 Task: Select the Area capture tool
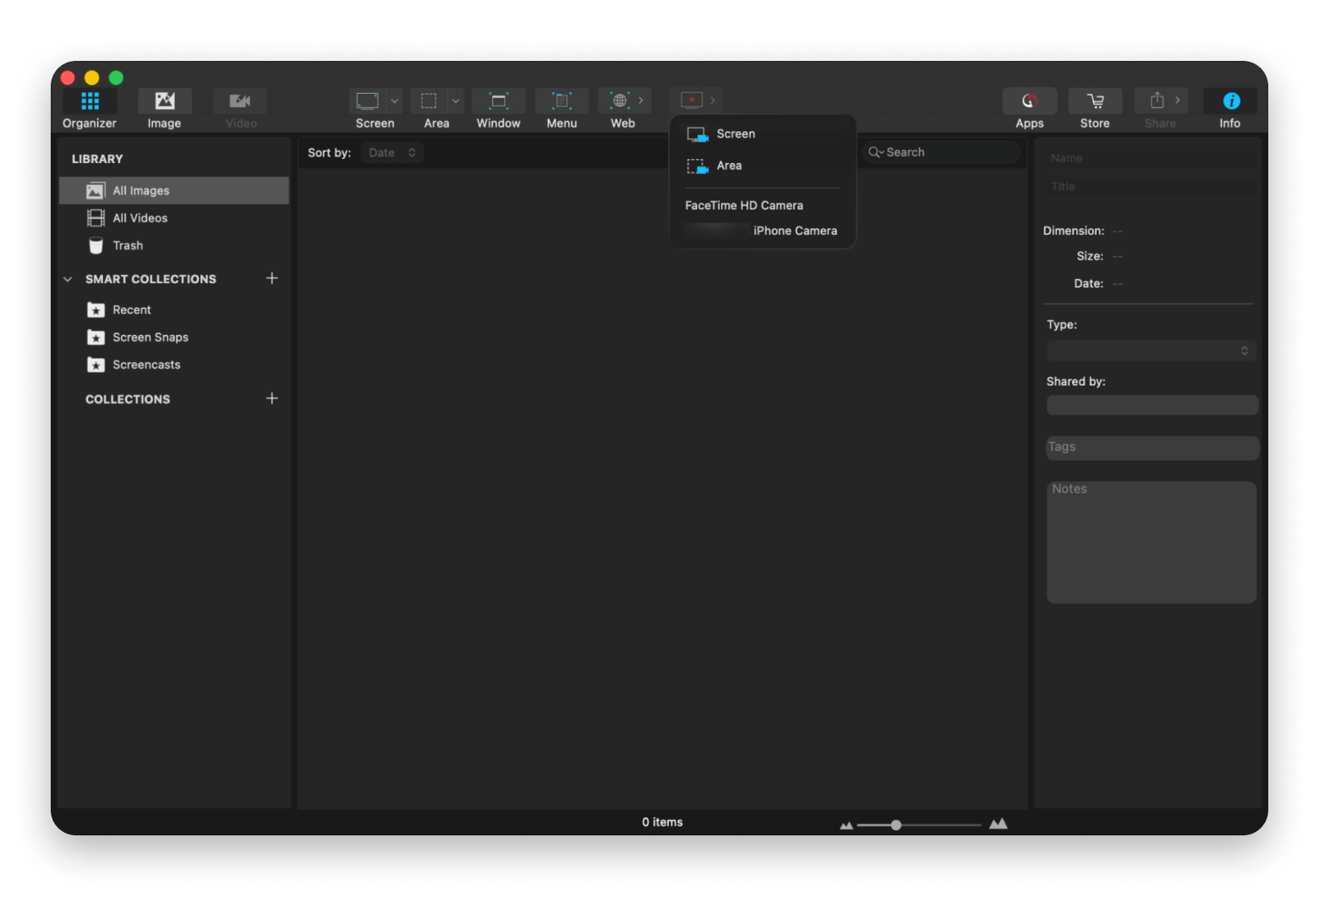(429, 101)
